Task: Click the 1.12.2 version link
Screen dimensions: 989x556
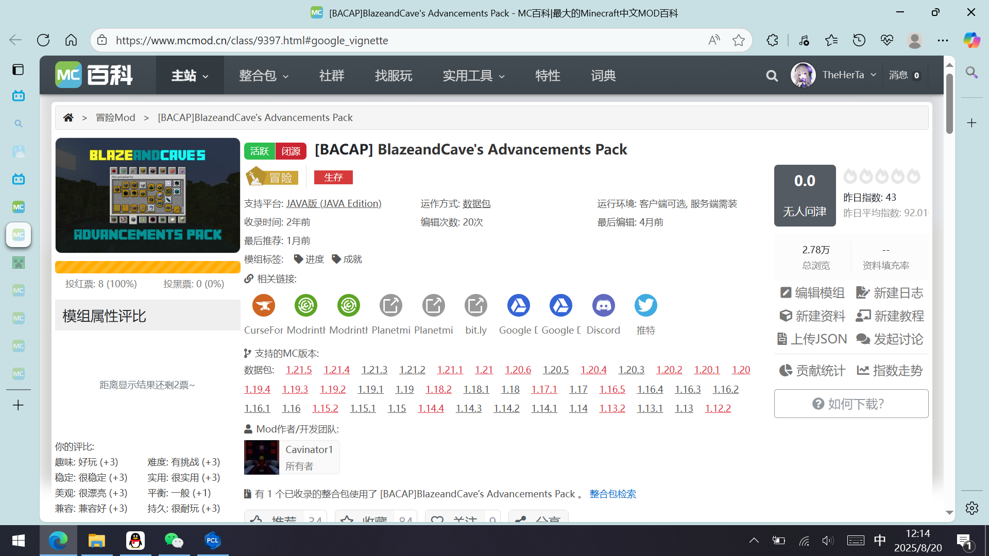Action: [x=718, y=408]
